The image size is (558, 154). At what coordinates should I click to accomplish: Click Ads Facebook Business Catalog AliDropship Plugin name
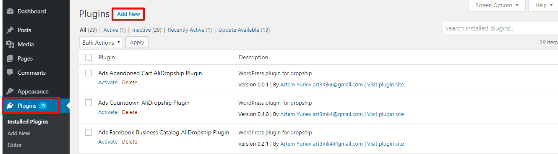pyautogui.click(x=164, y=132)
